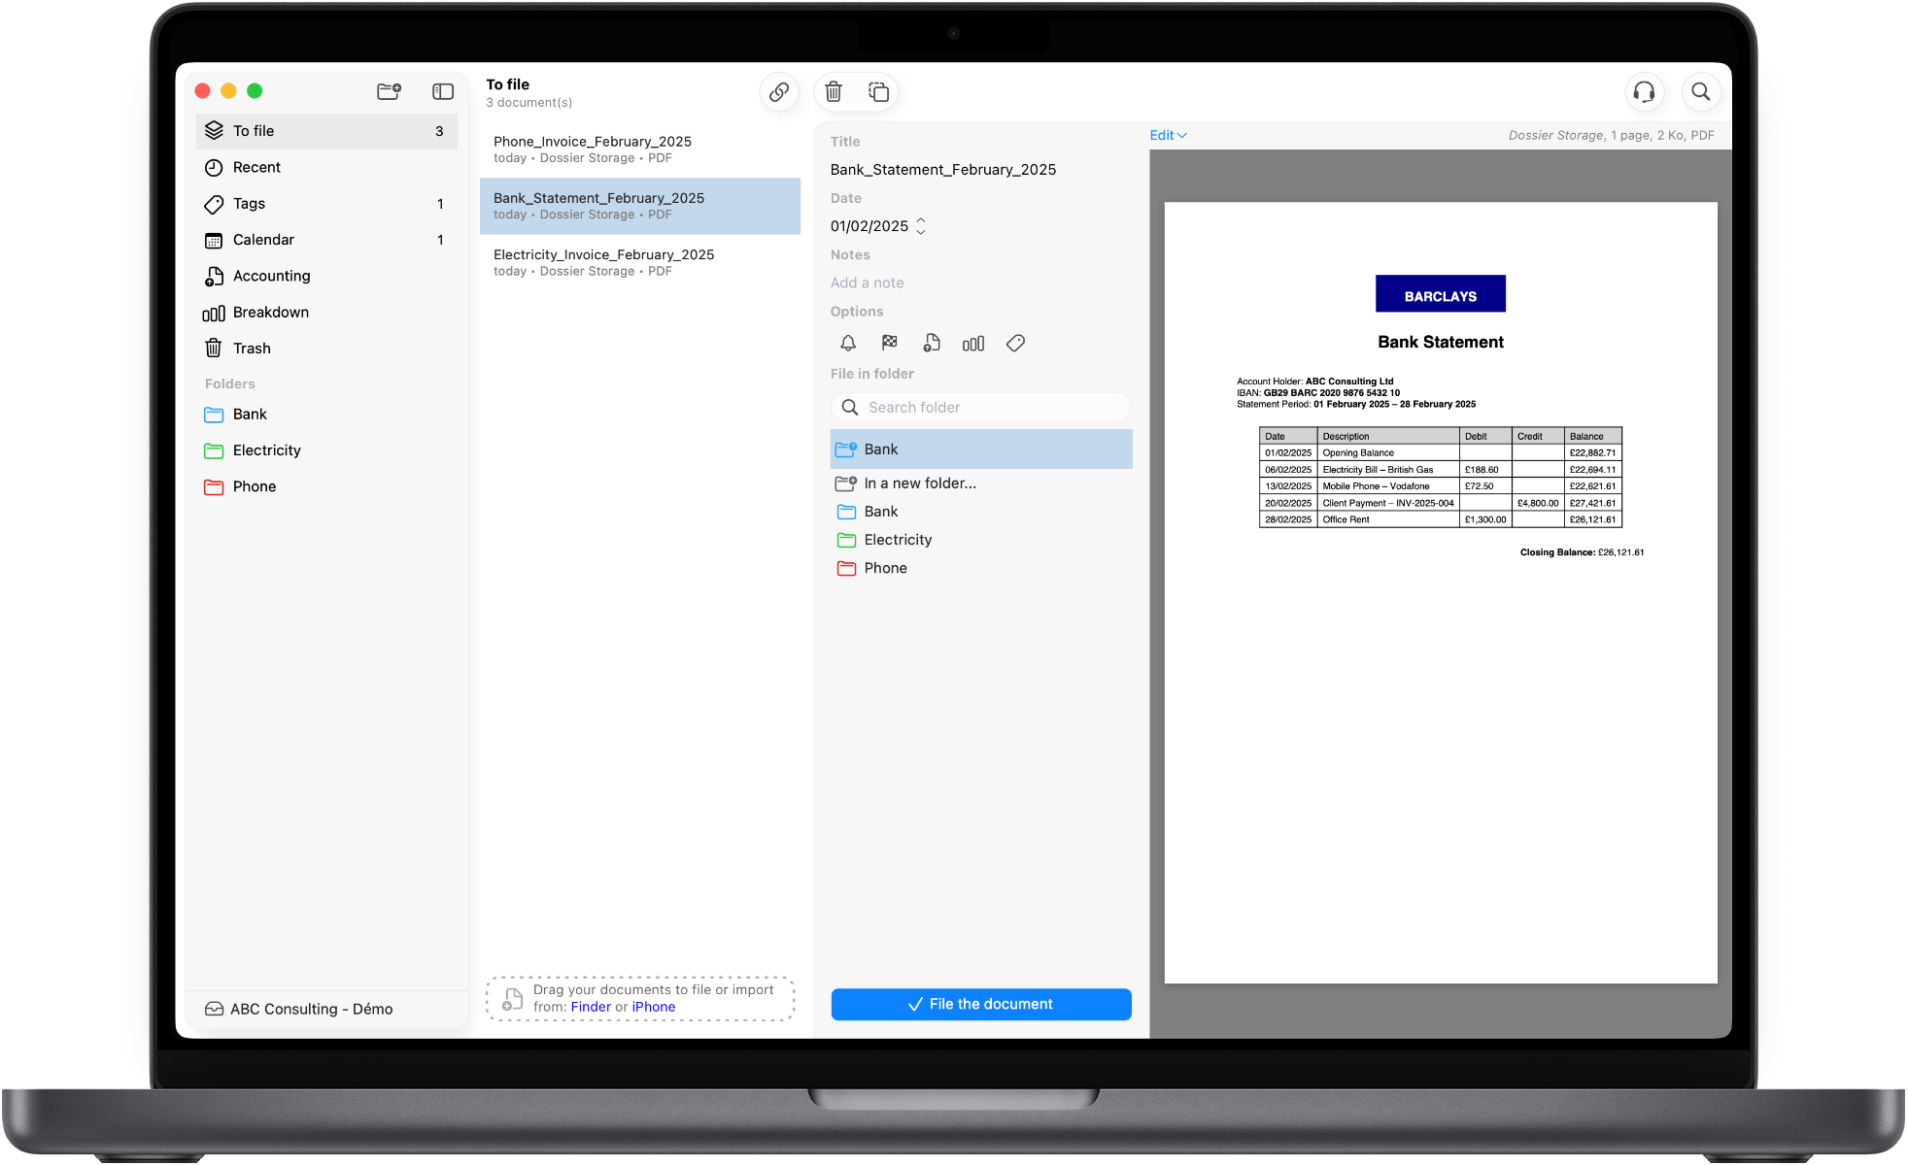Delete the selected document via trash icon
The height and width of the screenshot is (1165, 1908).
pos(833,91)
